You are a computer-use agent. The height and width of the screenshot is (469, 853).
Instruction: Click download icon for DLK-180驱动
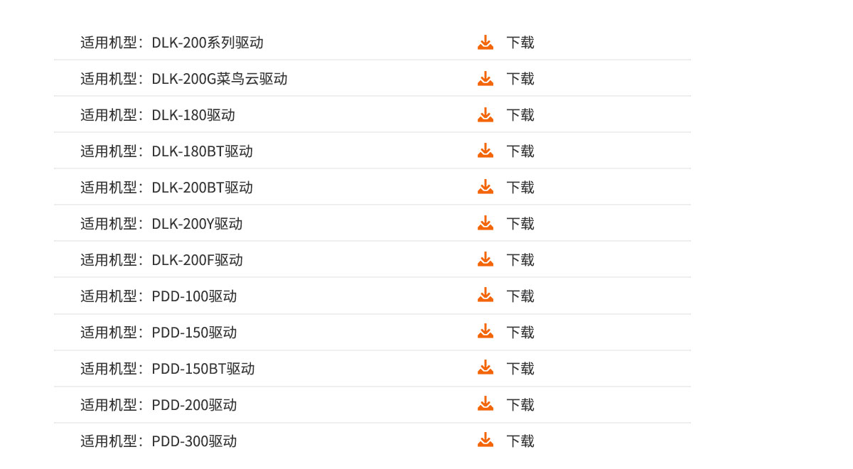click(485, 115)
